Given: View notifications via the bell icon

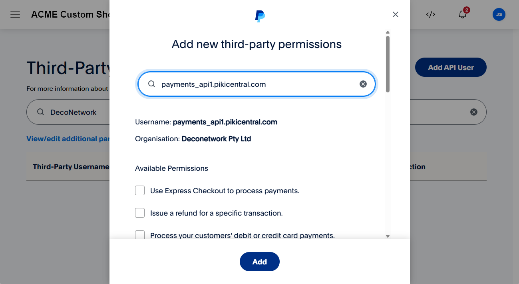Looking at the screenshot, I should [462, 14].
